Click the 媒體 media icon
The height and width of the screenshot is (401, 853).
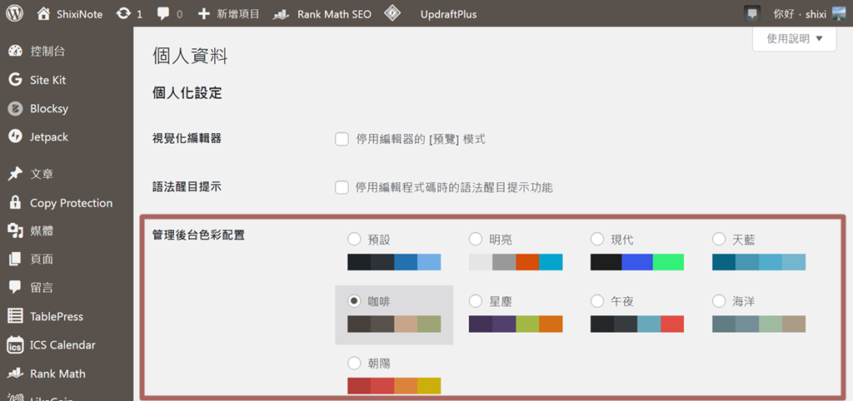(15, 231)
